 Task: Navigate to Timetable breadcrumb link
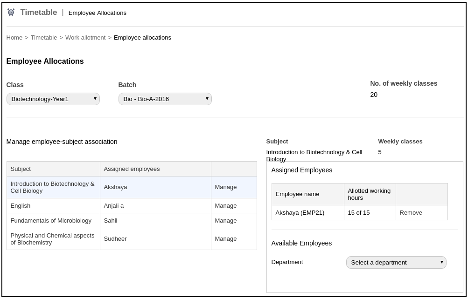(x=44, y=38)
